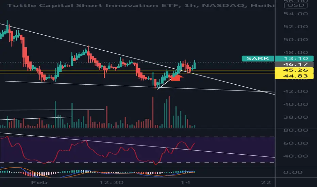Click the SARK symbol price label
317x187 pixels.
[x=258, y=58]
